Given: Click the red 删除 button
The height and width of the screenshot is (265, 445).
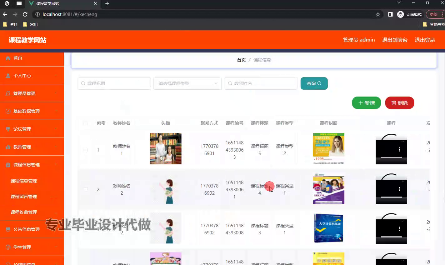Looking at the screenshot, I should [x=399, y=103].
